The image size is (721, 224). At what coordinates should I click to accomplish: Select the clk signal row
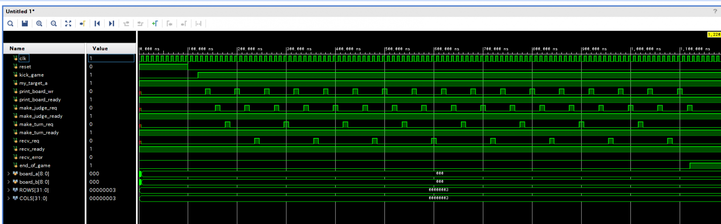pyautogui.click(x=23, y=58)
